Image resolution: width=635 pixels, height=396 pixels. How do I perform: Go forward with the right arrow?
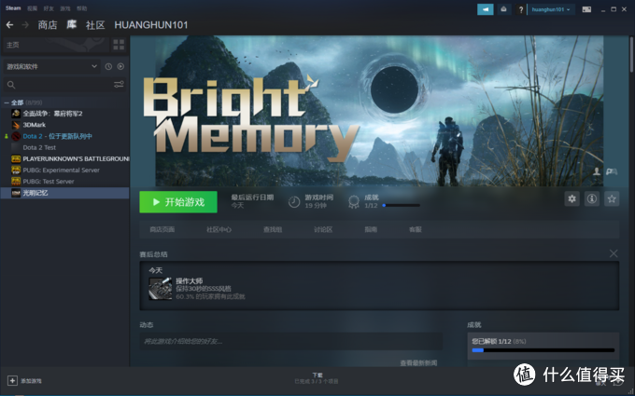(25, 25)
